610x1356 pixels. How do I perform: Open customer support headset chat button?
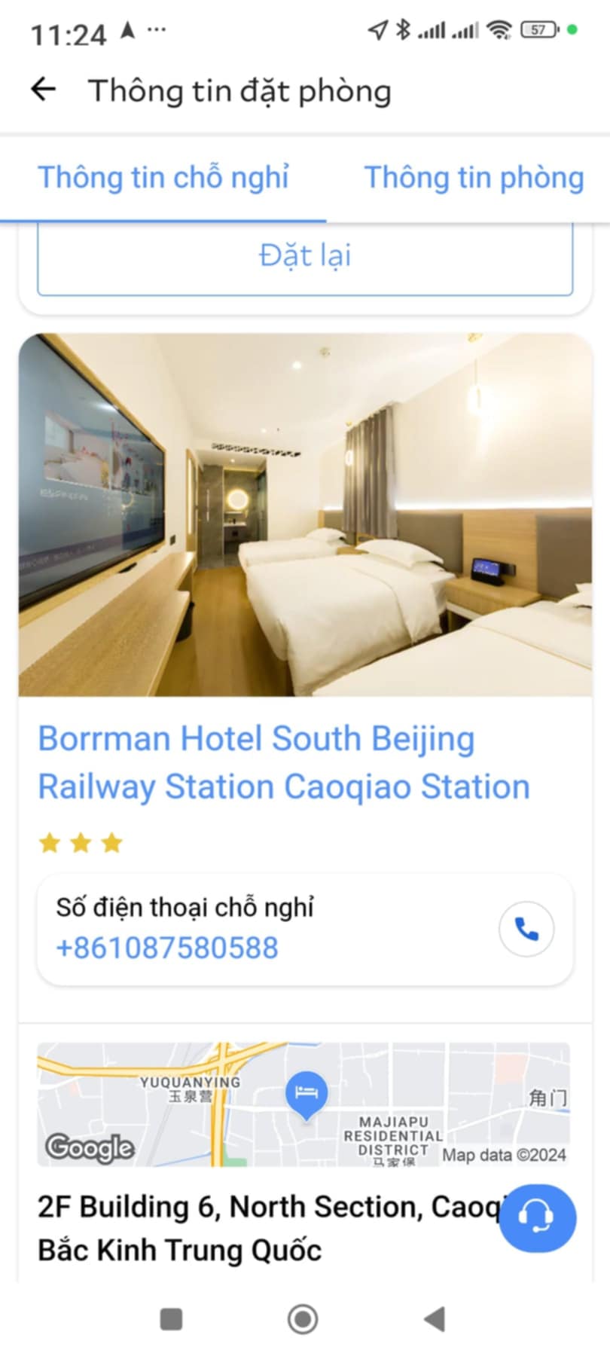click(x=537, y=1218)
